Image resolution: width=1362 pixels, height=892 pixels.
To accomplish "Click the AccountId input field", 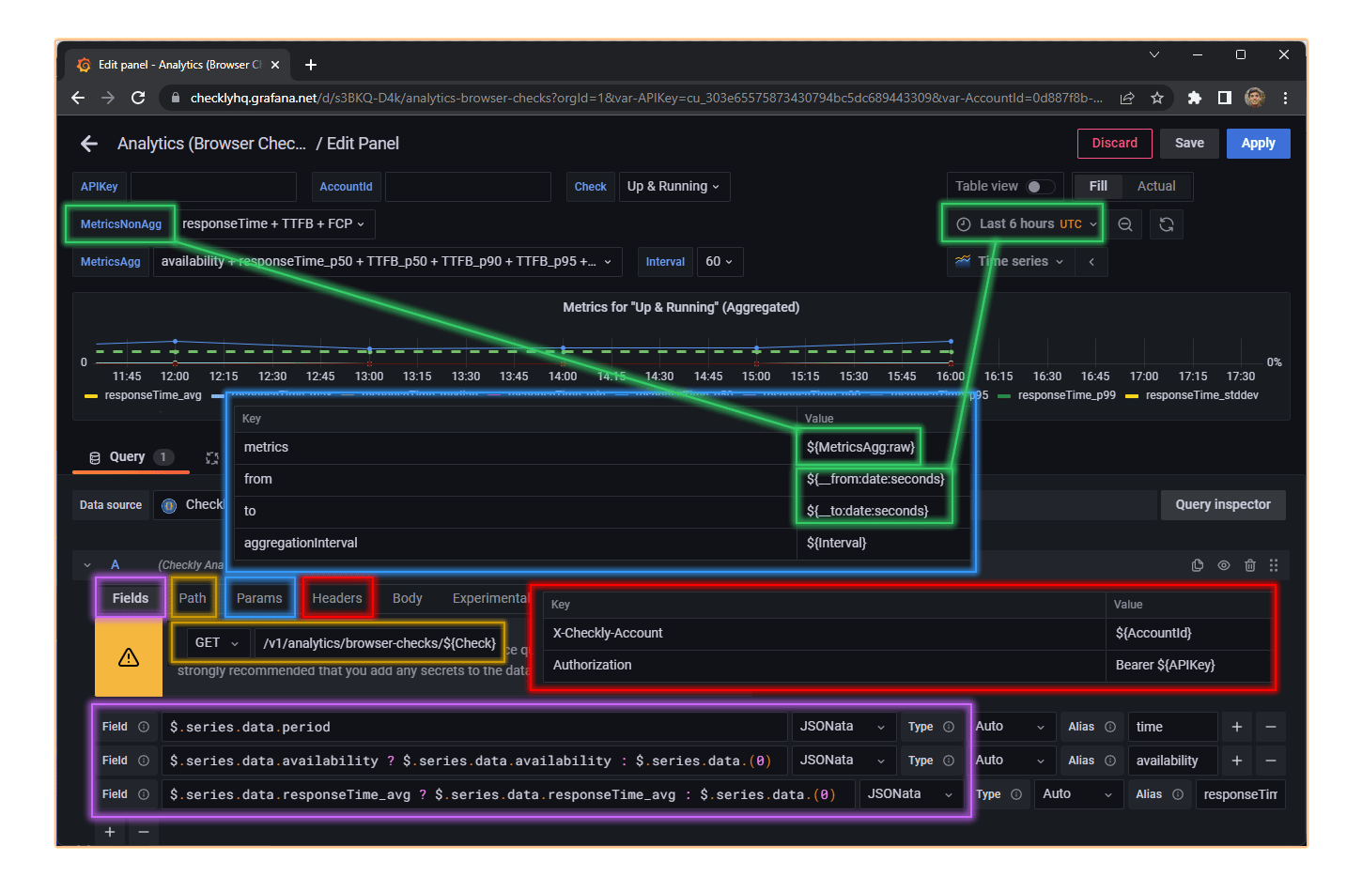I will (468, 187).
